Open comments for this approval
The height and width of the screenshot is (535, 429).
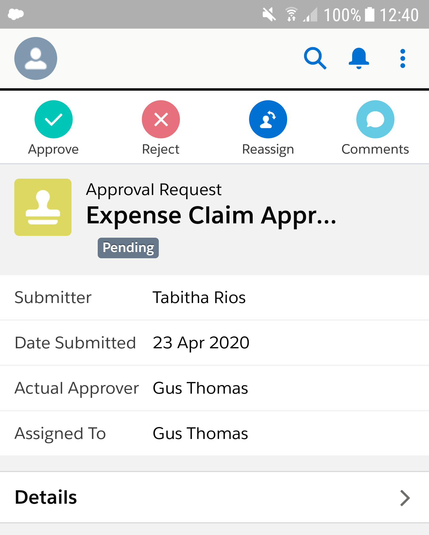coord(375,119)
